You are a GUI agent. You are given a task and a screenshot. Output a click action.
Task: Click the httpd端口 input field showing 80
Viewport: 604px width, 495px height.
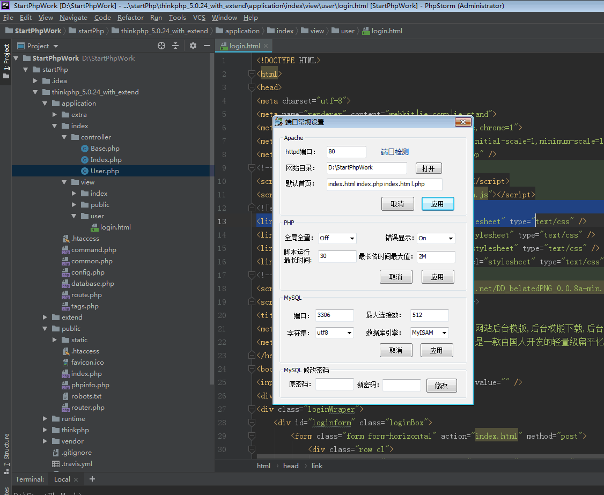346,152
